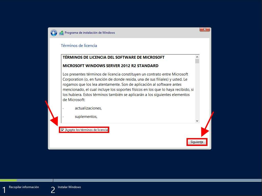Click the license text scrollbar down arrow

[x=197, y=121]
